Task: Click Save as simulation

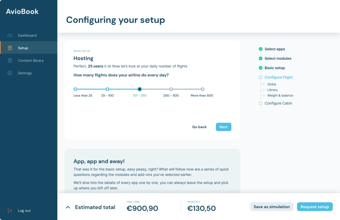Action: pyautogui.click(x=272, y=207)
